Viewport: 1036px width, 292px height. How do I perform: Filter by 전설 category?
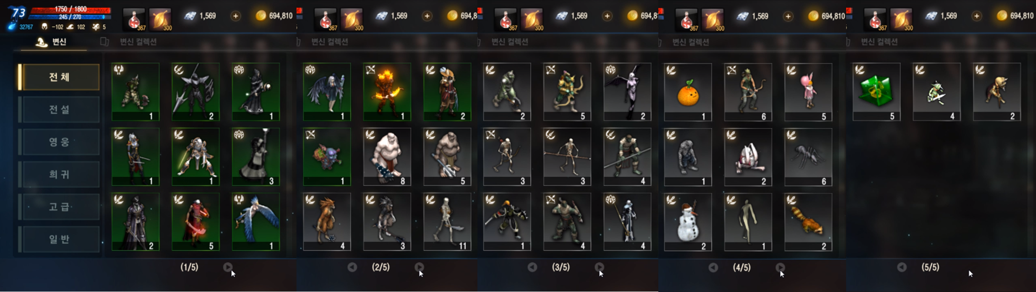tap(59, 109)
